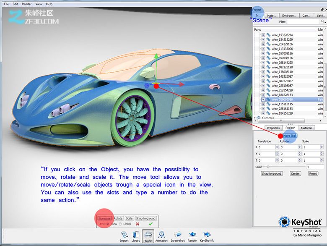Adjust the Rotation Y spinner arrows
Image resolution: width=327 pixels, height=246 pixels.
click(x=300, y=154)
